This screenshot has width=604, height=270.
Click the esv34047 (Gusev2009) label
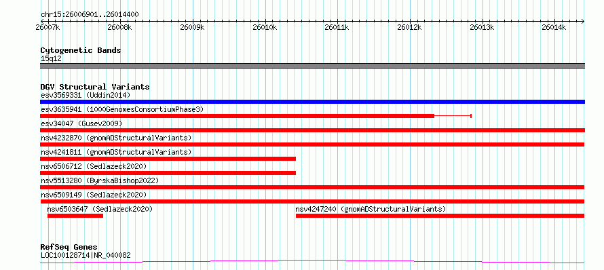(x=81, y=123)
